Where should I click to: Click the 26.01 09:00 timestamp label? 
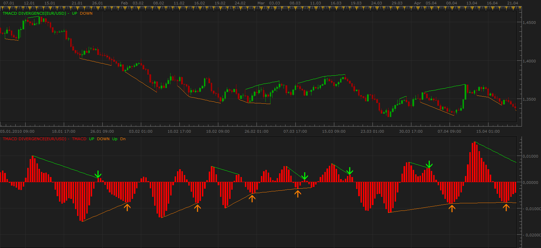[102, 131]
